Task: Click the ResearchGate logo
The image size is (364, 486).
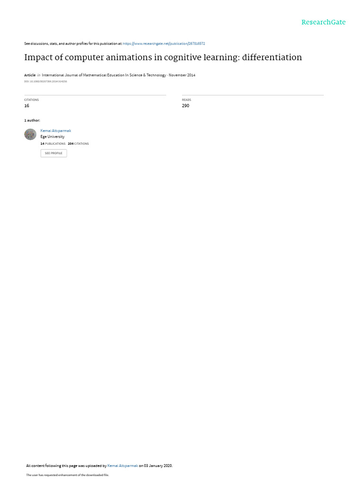Action: tap(323, 22)
